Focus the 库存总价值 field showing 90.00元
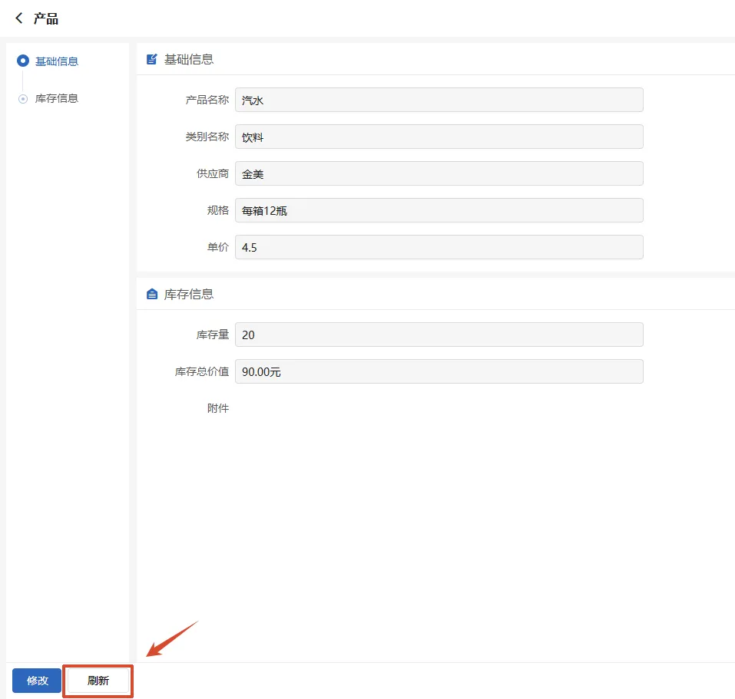The height and width of the screenshot is (699, 735). pos(439,371)
